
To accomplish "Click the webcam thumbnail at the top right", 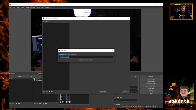I will [x=181, y=12].
